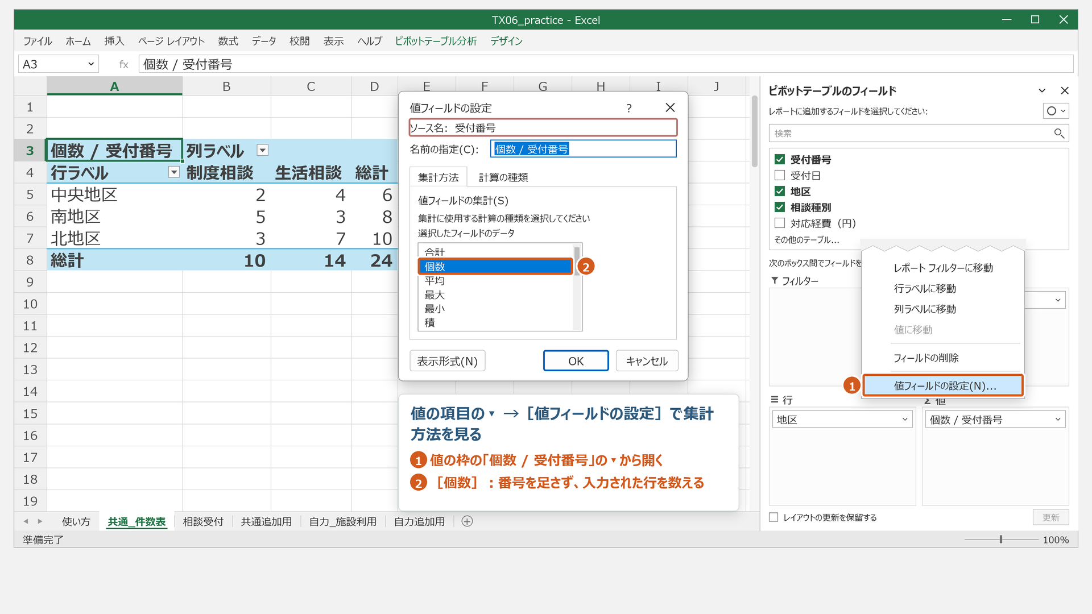Uncheck the 地区 field checkbox
The width and height of the screenshot is (1092, 614).
(780, 191)
